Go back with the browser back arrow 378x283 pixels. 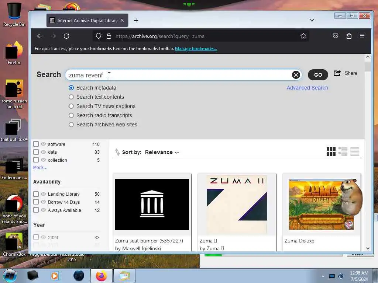pos(40,36)
